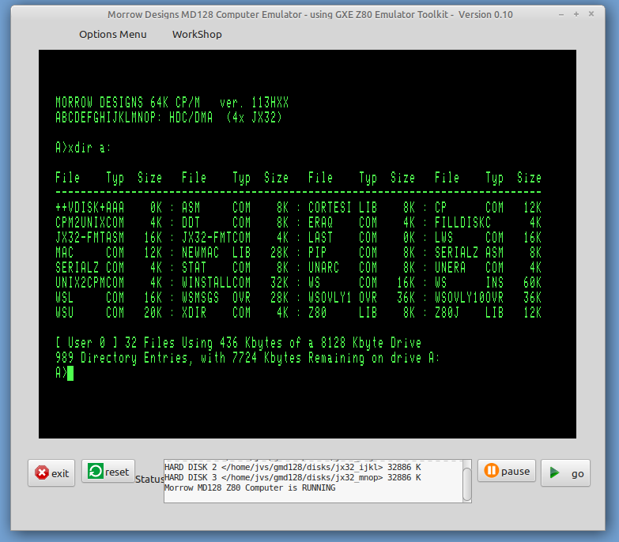Click the WS INS file entry
The width and height of the screenshot is (619, 542).
click(x=489, y=282)
